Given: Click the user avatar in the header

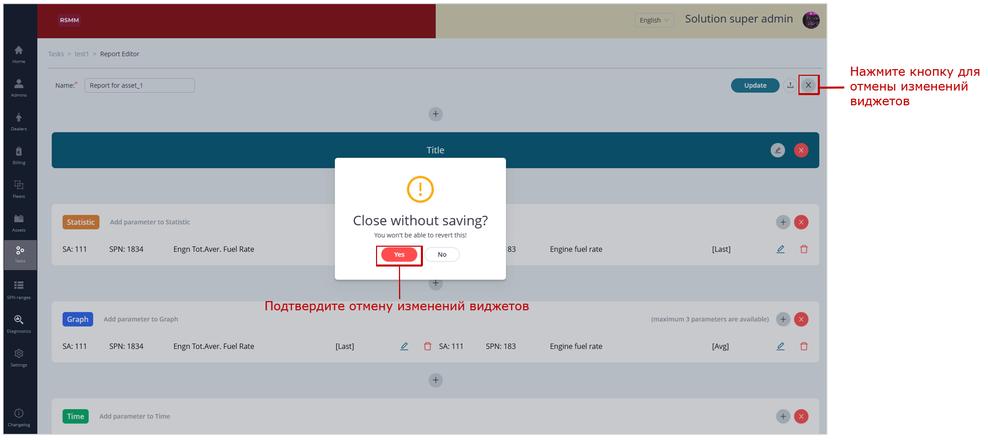Looking at the screenshot, I should 811,20.
